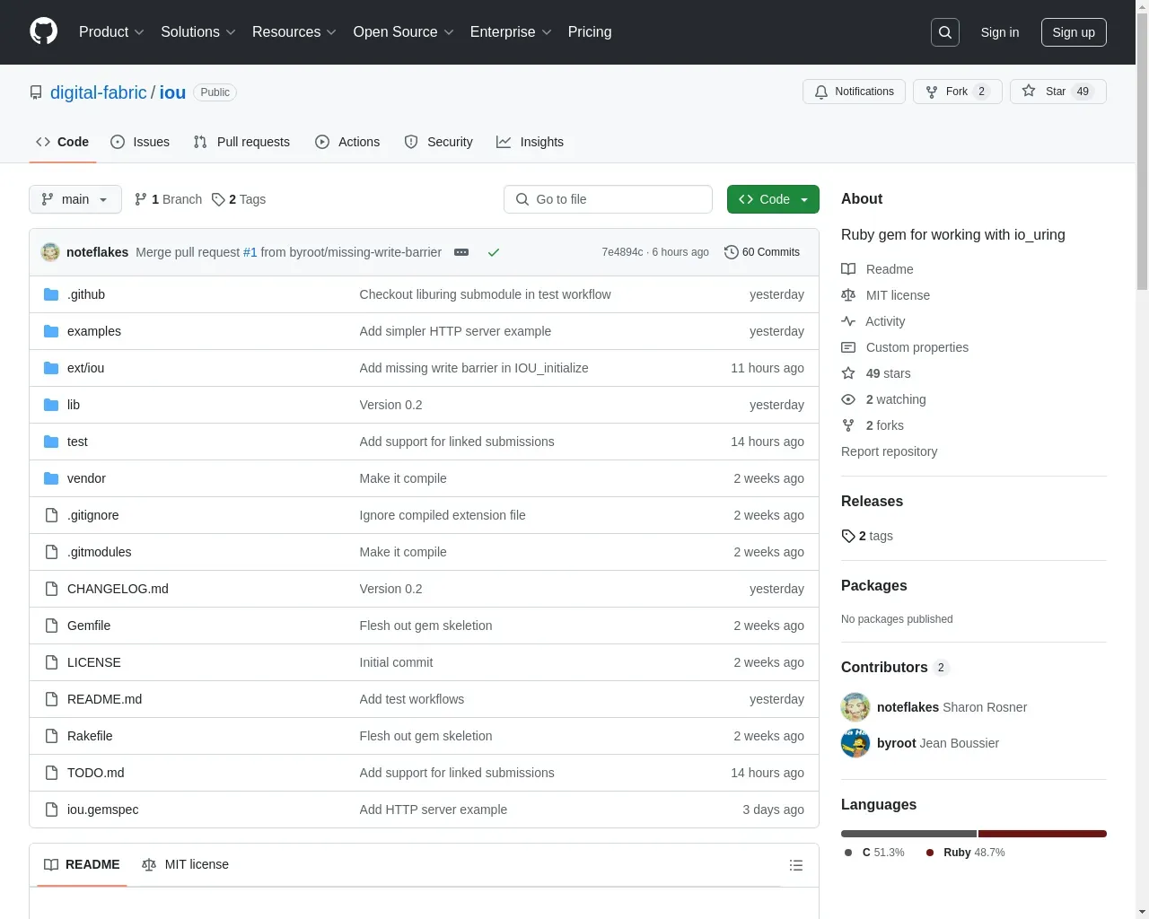Click the .github folder icon
1149x919 pixels.
pos(51,294)
